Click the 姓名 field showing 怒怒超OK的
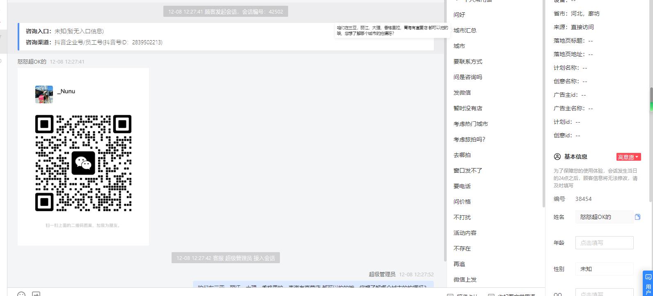 click(604, 217)
